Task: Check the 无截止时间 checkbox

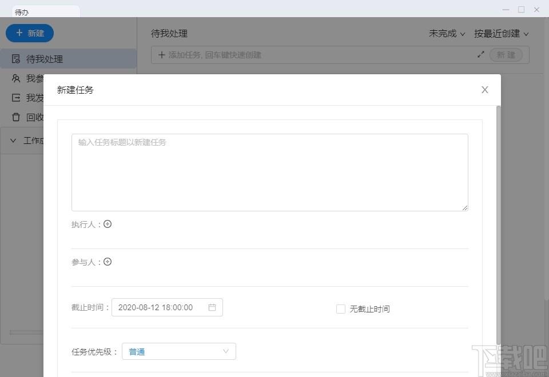Action: point(341,309)
